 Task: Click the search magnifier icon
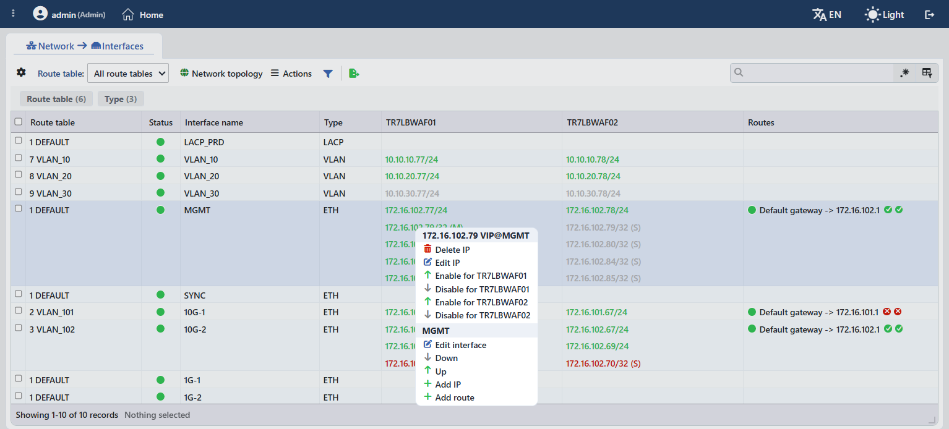tap(739, 72)
